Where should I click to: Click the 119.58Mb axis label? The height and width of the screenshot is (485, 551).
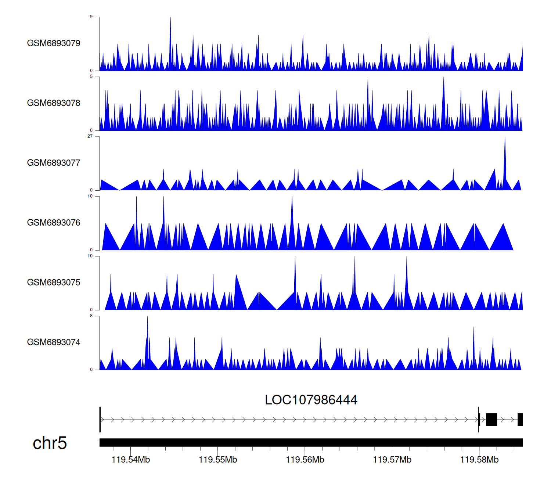pos(479,460)
